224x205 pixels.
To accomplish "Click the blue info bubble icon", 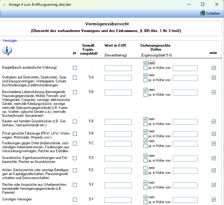I will (x=7, y=50).
